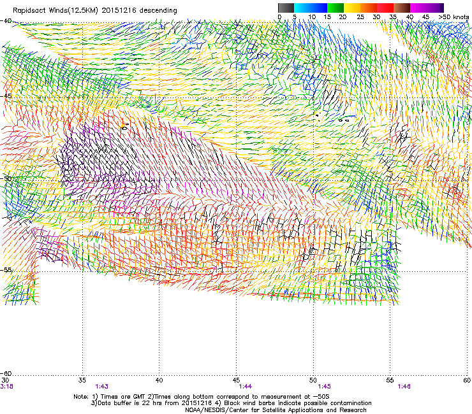Click the 'Rapidscat Winds(12.5KM) 20151216 descending' title
The width and height of the screenshot is (472, 414).
click(x=95, y=11)
